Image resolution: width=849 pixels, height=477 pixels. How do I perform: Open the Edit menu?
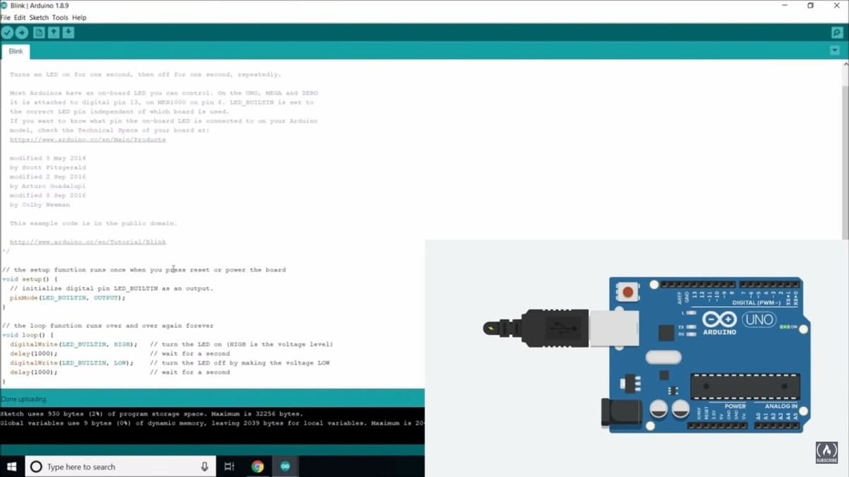click(x=20, y=18)
